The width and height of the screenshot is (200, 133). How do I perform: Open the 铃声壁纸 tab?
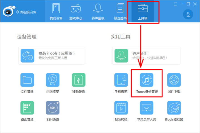(98, 12)
